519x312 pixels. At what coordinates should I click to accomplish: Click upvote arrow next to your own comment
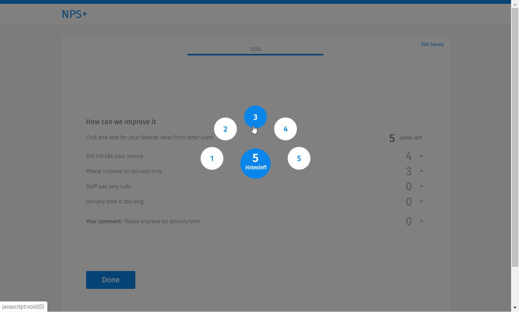pos(421,221)
